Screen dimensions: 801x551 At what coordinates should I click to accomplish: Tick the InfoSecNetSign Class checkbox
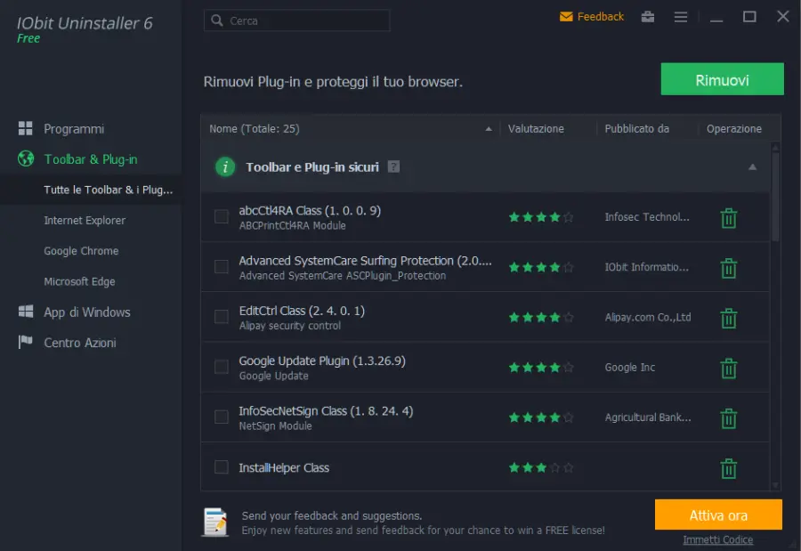point(219,417)
